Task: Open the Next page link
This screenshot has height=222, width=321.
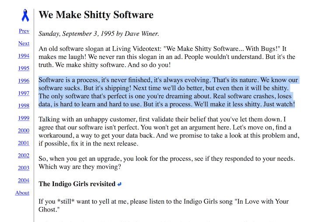Action: [x=24, y=43]
